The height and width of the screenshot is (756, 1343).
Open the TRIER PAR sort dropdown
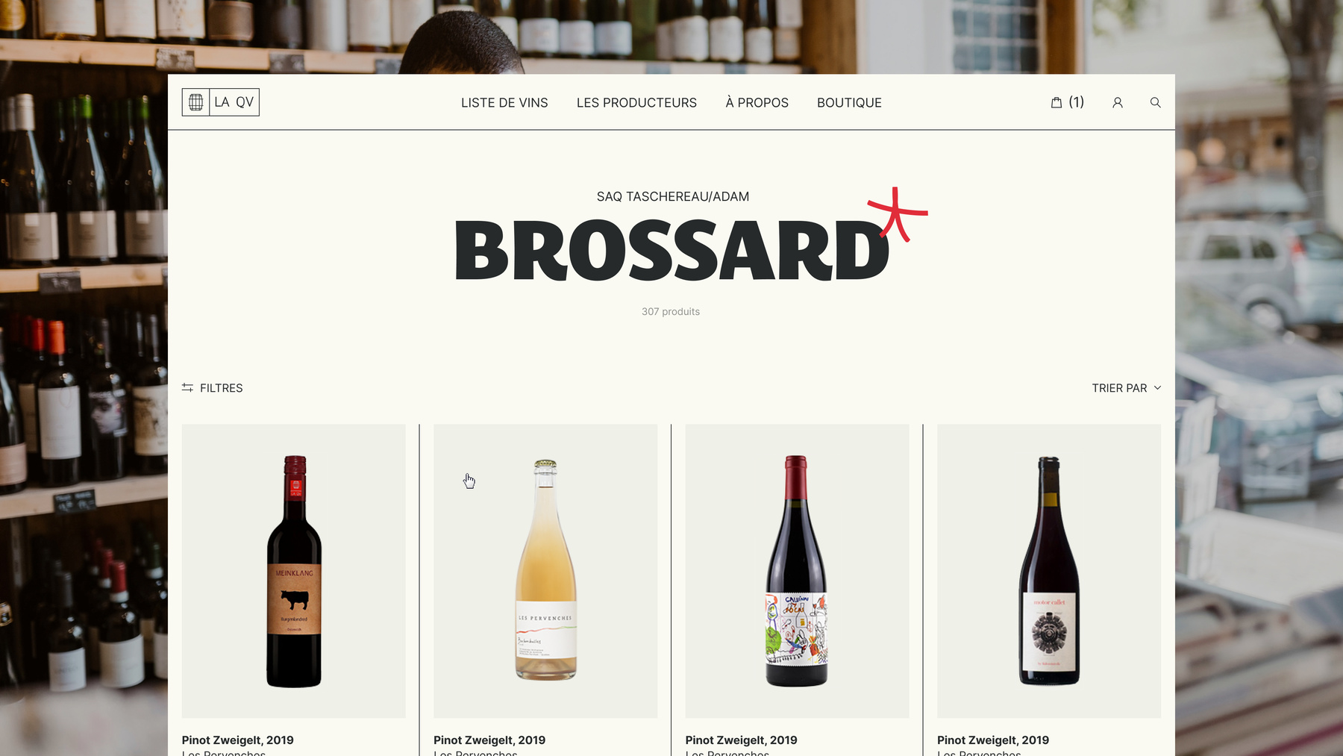pyautogui.click(x=1127, y=388)
